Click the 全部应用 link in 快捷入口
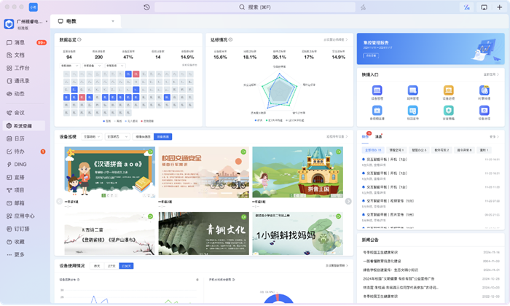 tap(490, 74)
